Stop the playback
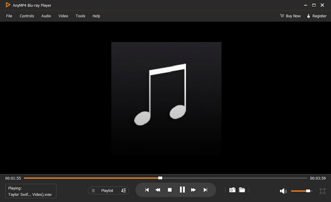Viewport: 331px width, 202px height. (169, 190)
